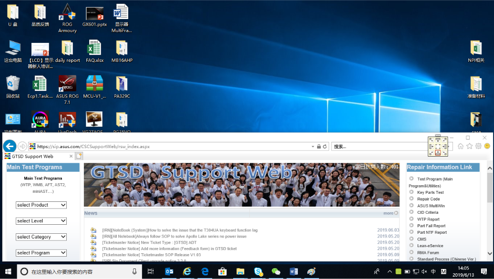Open File Explorer from the taskbar
This screenshot has width=494, height=279.
click(240, 271)
